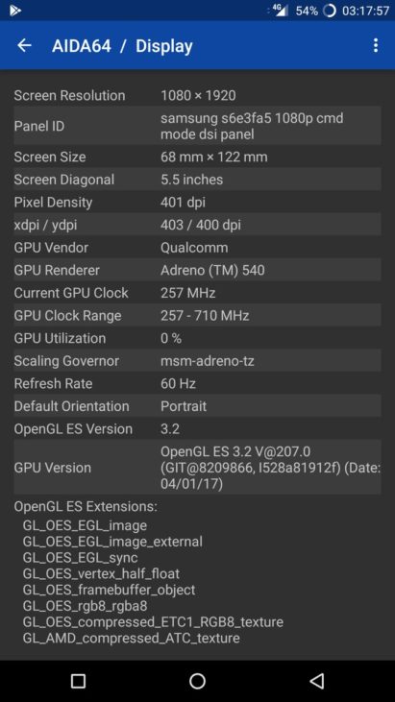
Task: Tap the Panel ID row
Action: 197,126
